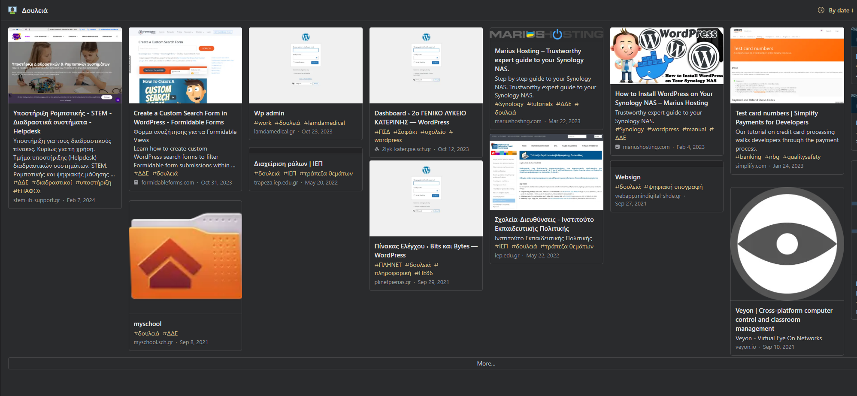The image size is (857, 396).
Task: Open the Πίνακας Ελέγχου Bits και Bytes thumbnail
Action: 426,198
